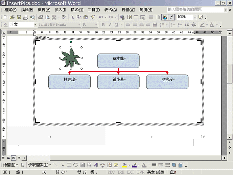Click the Select Objects pointer tool
Image resolution: width=233 pixels, height=175 pixels.
point(23,165)
